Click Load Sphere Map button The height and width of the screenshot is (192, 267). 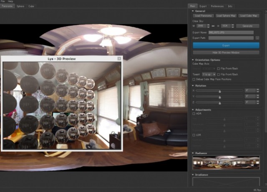pyautogui.click(x=226, y=16)
